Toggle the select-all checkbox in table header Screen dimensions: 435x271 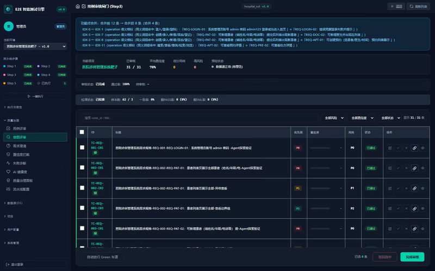(x=82, y=132)
